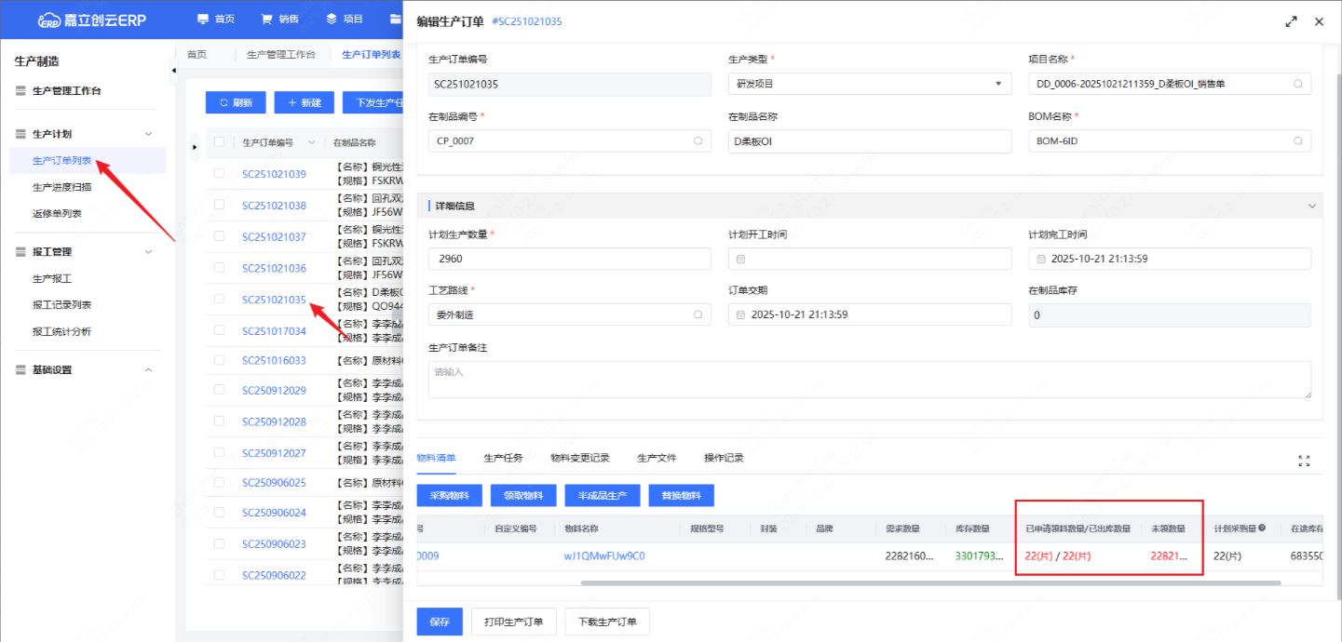Image resolution: width=1342 pixels, height=642 pixels.
Task: Check the box for order SC251021039
Action: (x=219, y=174)
